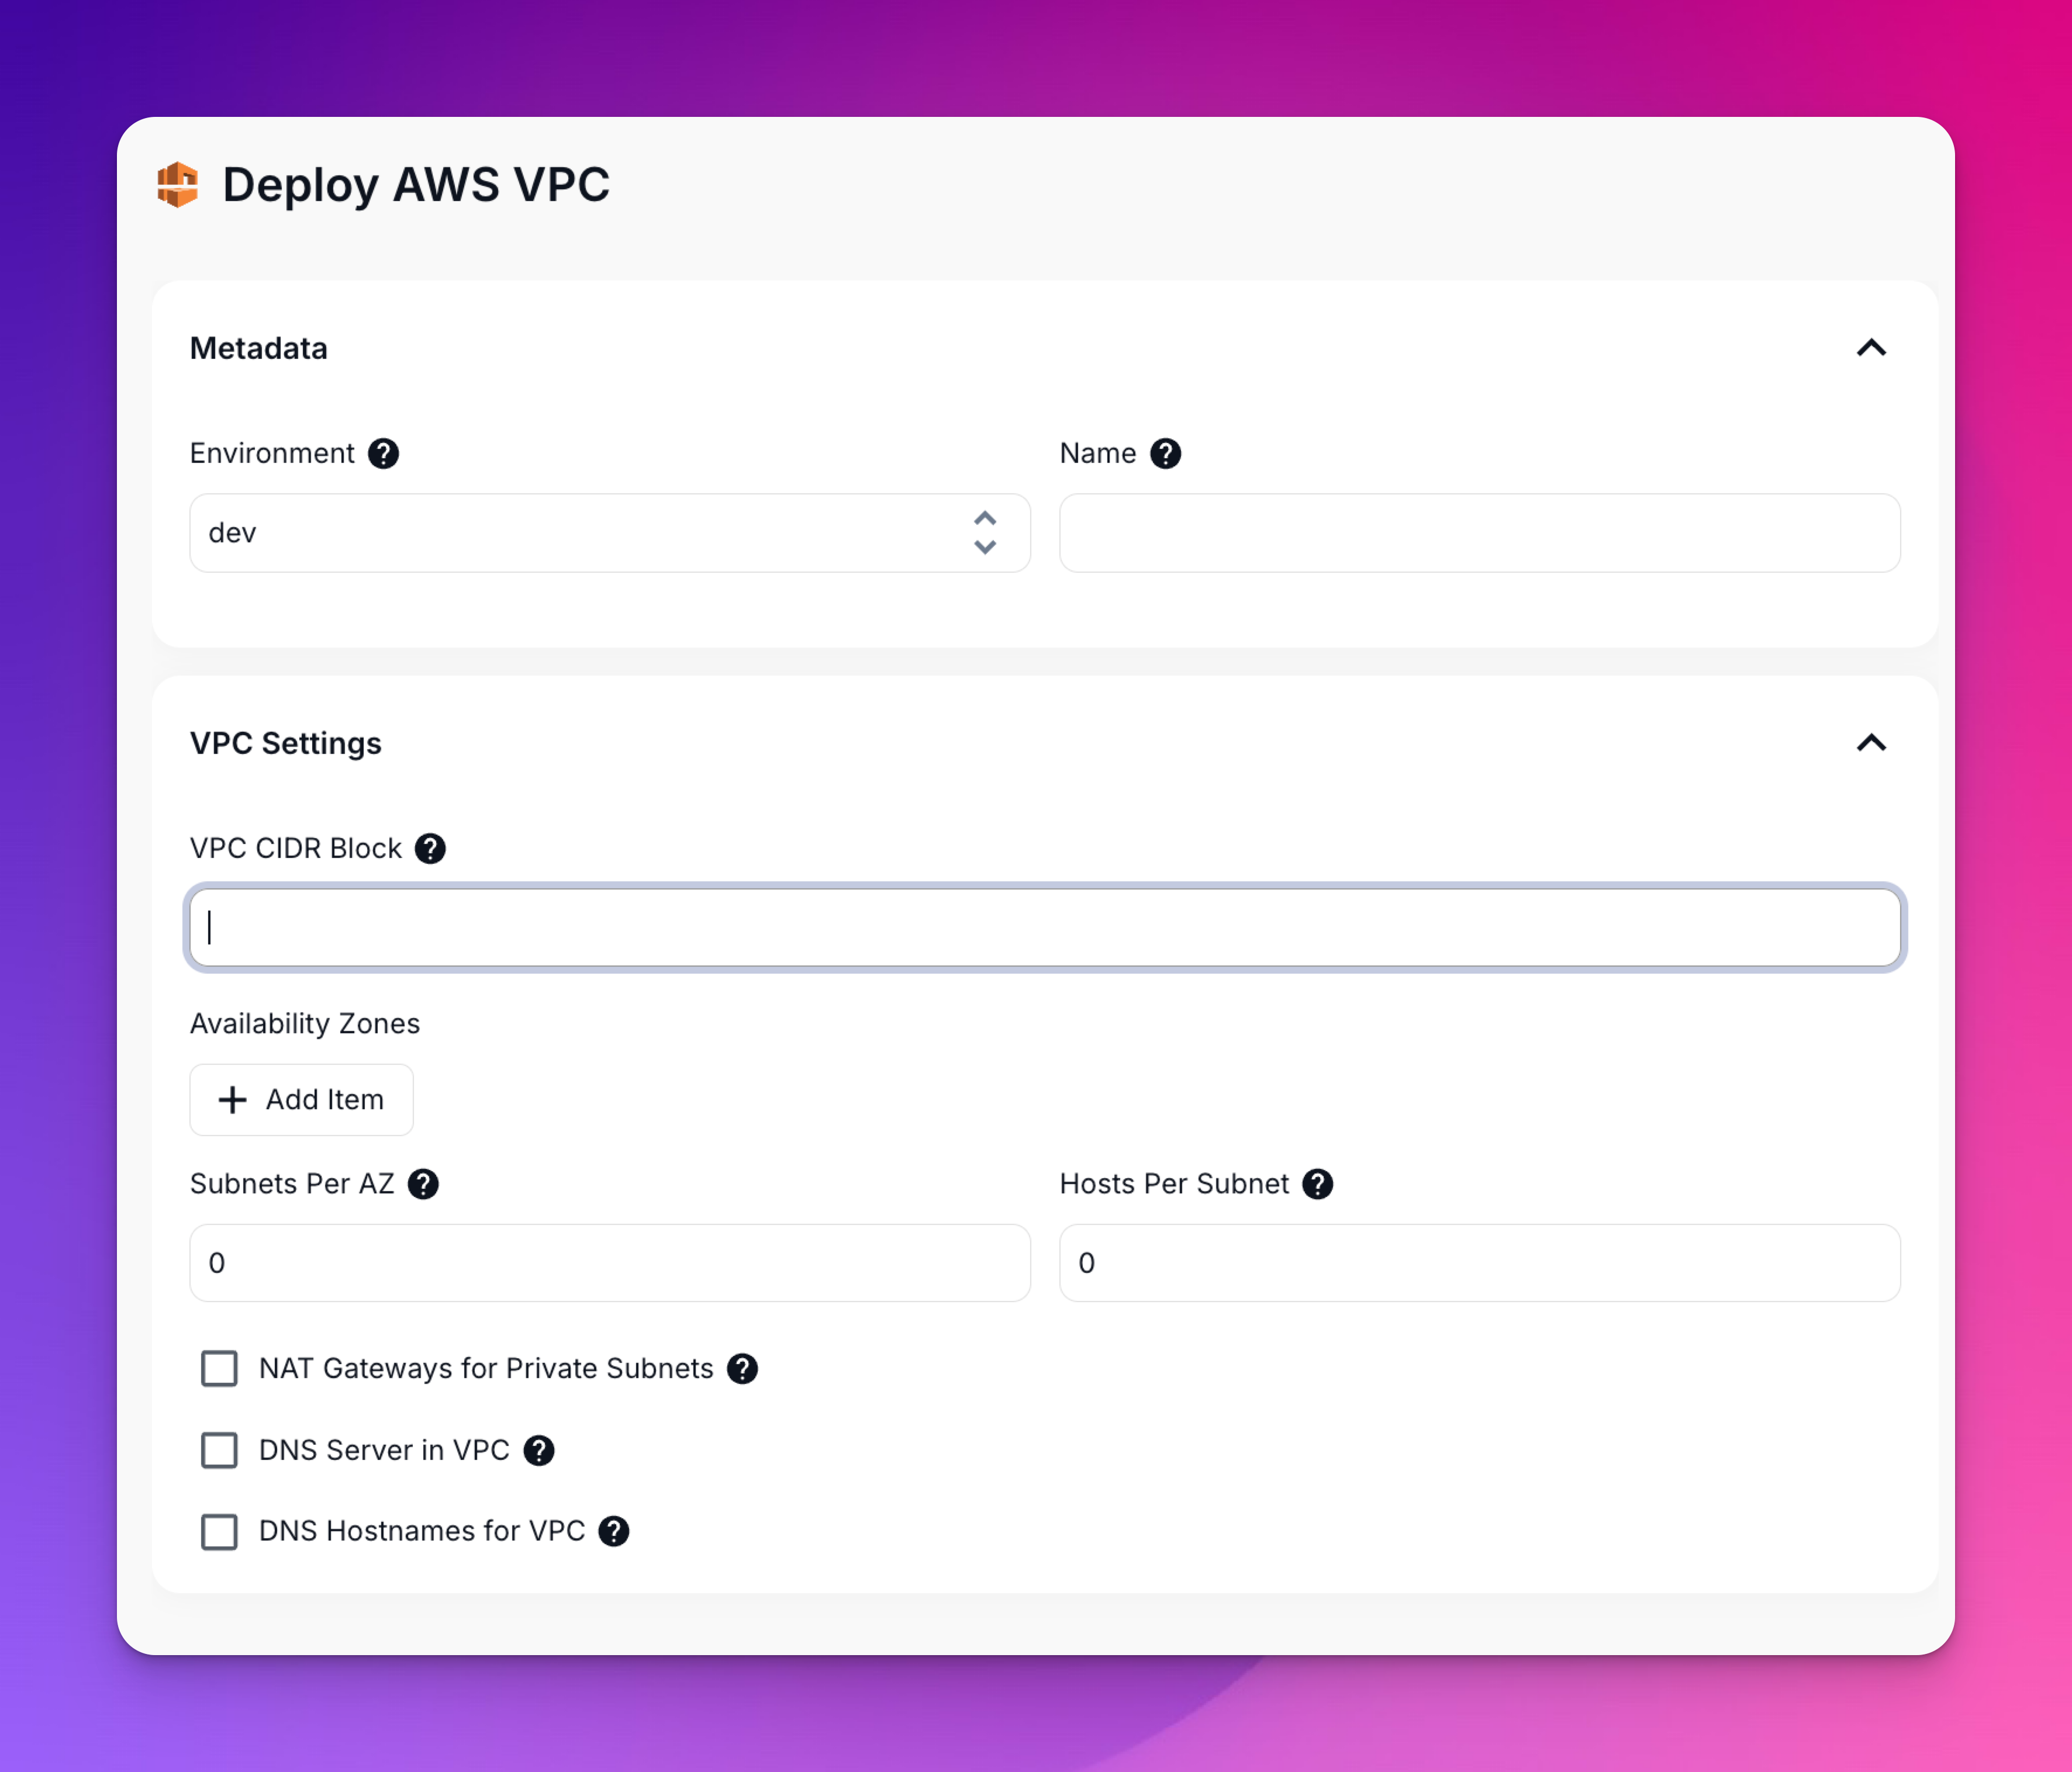Open the Name field help icon
Screen dimensions: 2072x1772
(x=1165, y=454)
